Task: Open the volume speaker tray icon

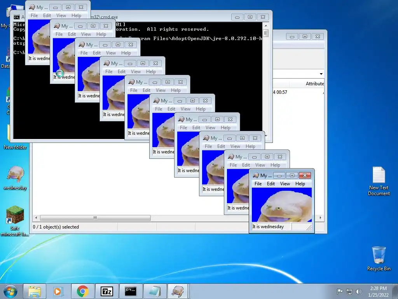Action: coord(359,291)
